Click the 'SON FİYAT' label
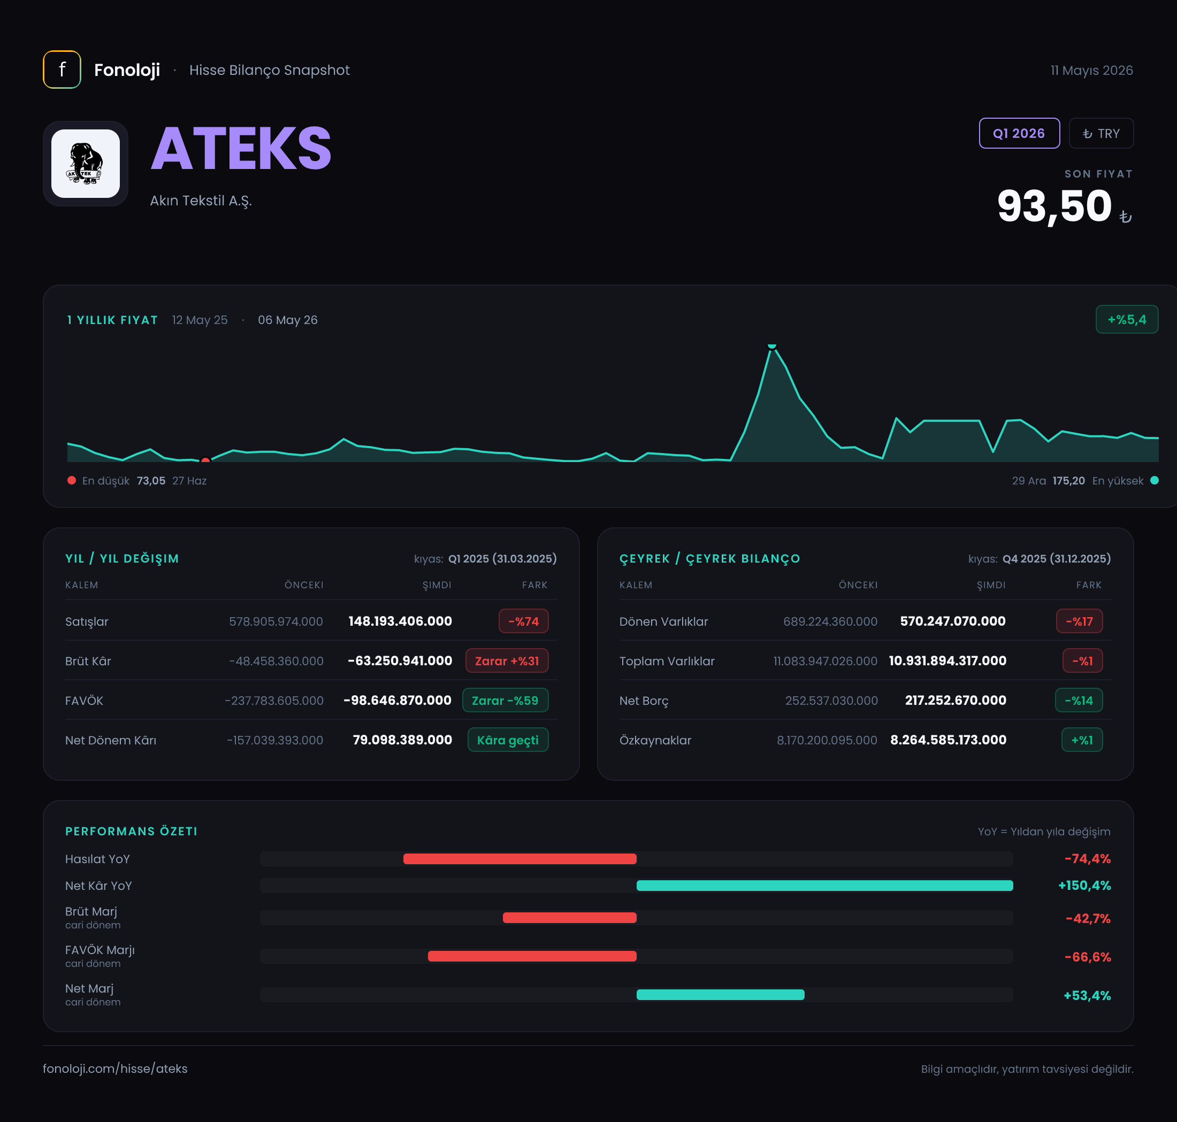Screen dimensions: 1177x1122 pos(1098,173)
